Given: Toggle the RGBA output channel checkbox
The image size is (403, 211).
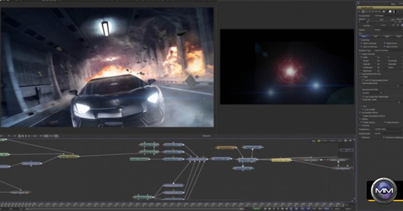Looking at the screenshot, I should tap(362, 58).
